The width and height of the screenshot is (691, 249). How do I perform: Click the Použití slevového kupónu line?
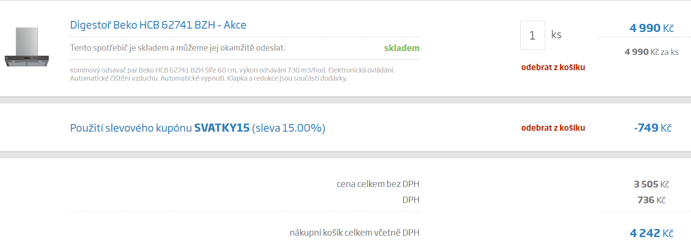click(197, 128)
